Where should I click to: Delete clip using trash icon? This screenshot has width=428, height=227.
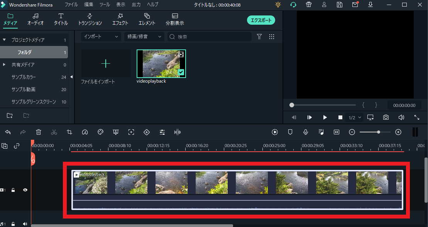(39, 132)
